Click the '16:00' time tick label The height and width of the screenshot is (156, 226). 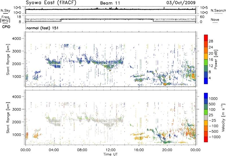point(139,150)
